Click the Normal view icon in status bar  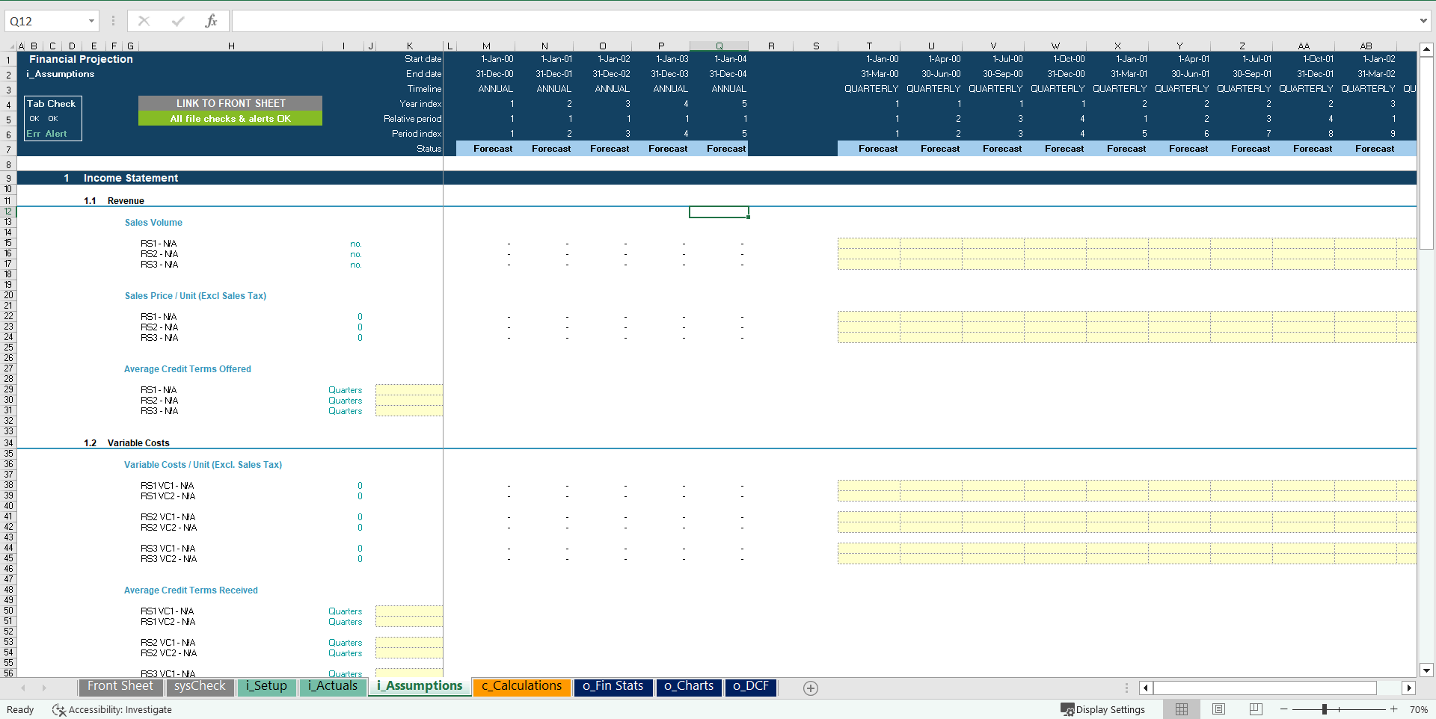[1181, 709]
